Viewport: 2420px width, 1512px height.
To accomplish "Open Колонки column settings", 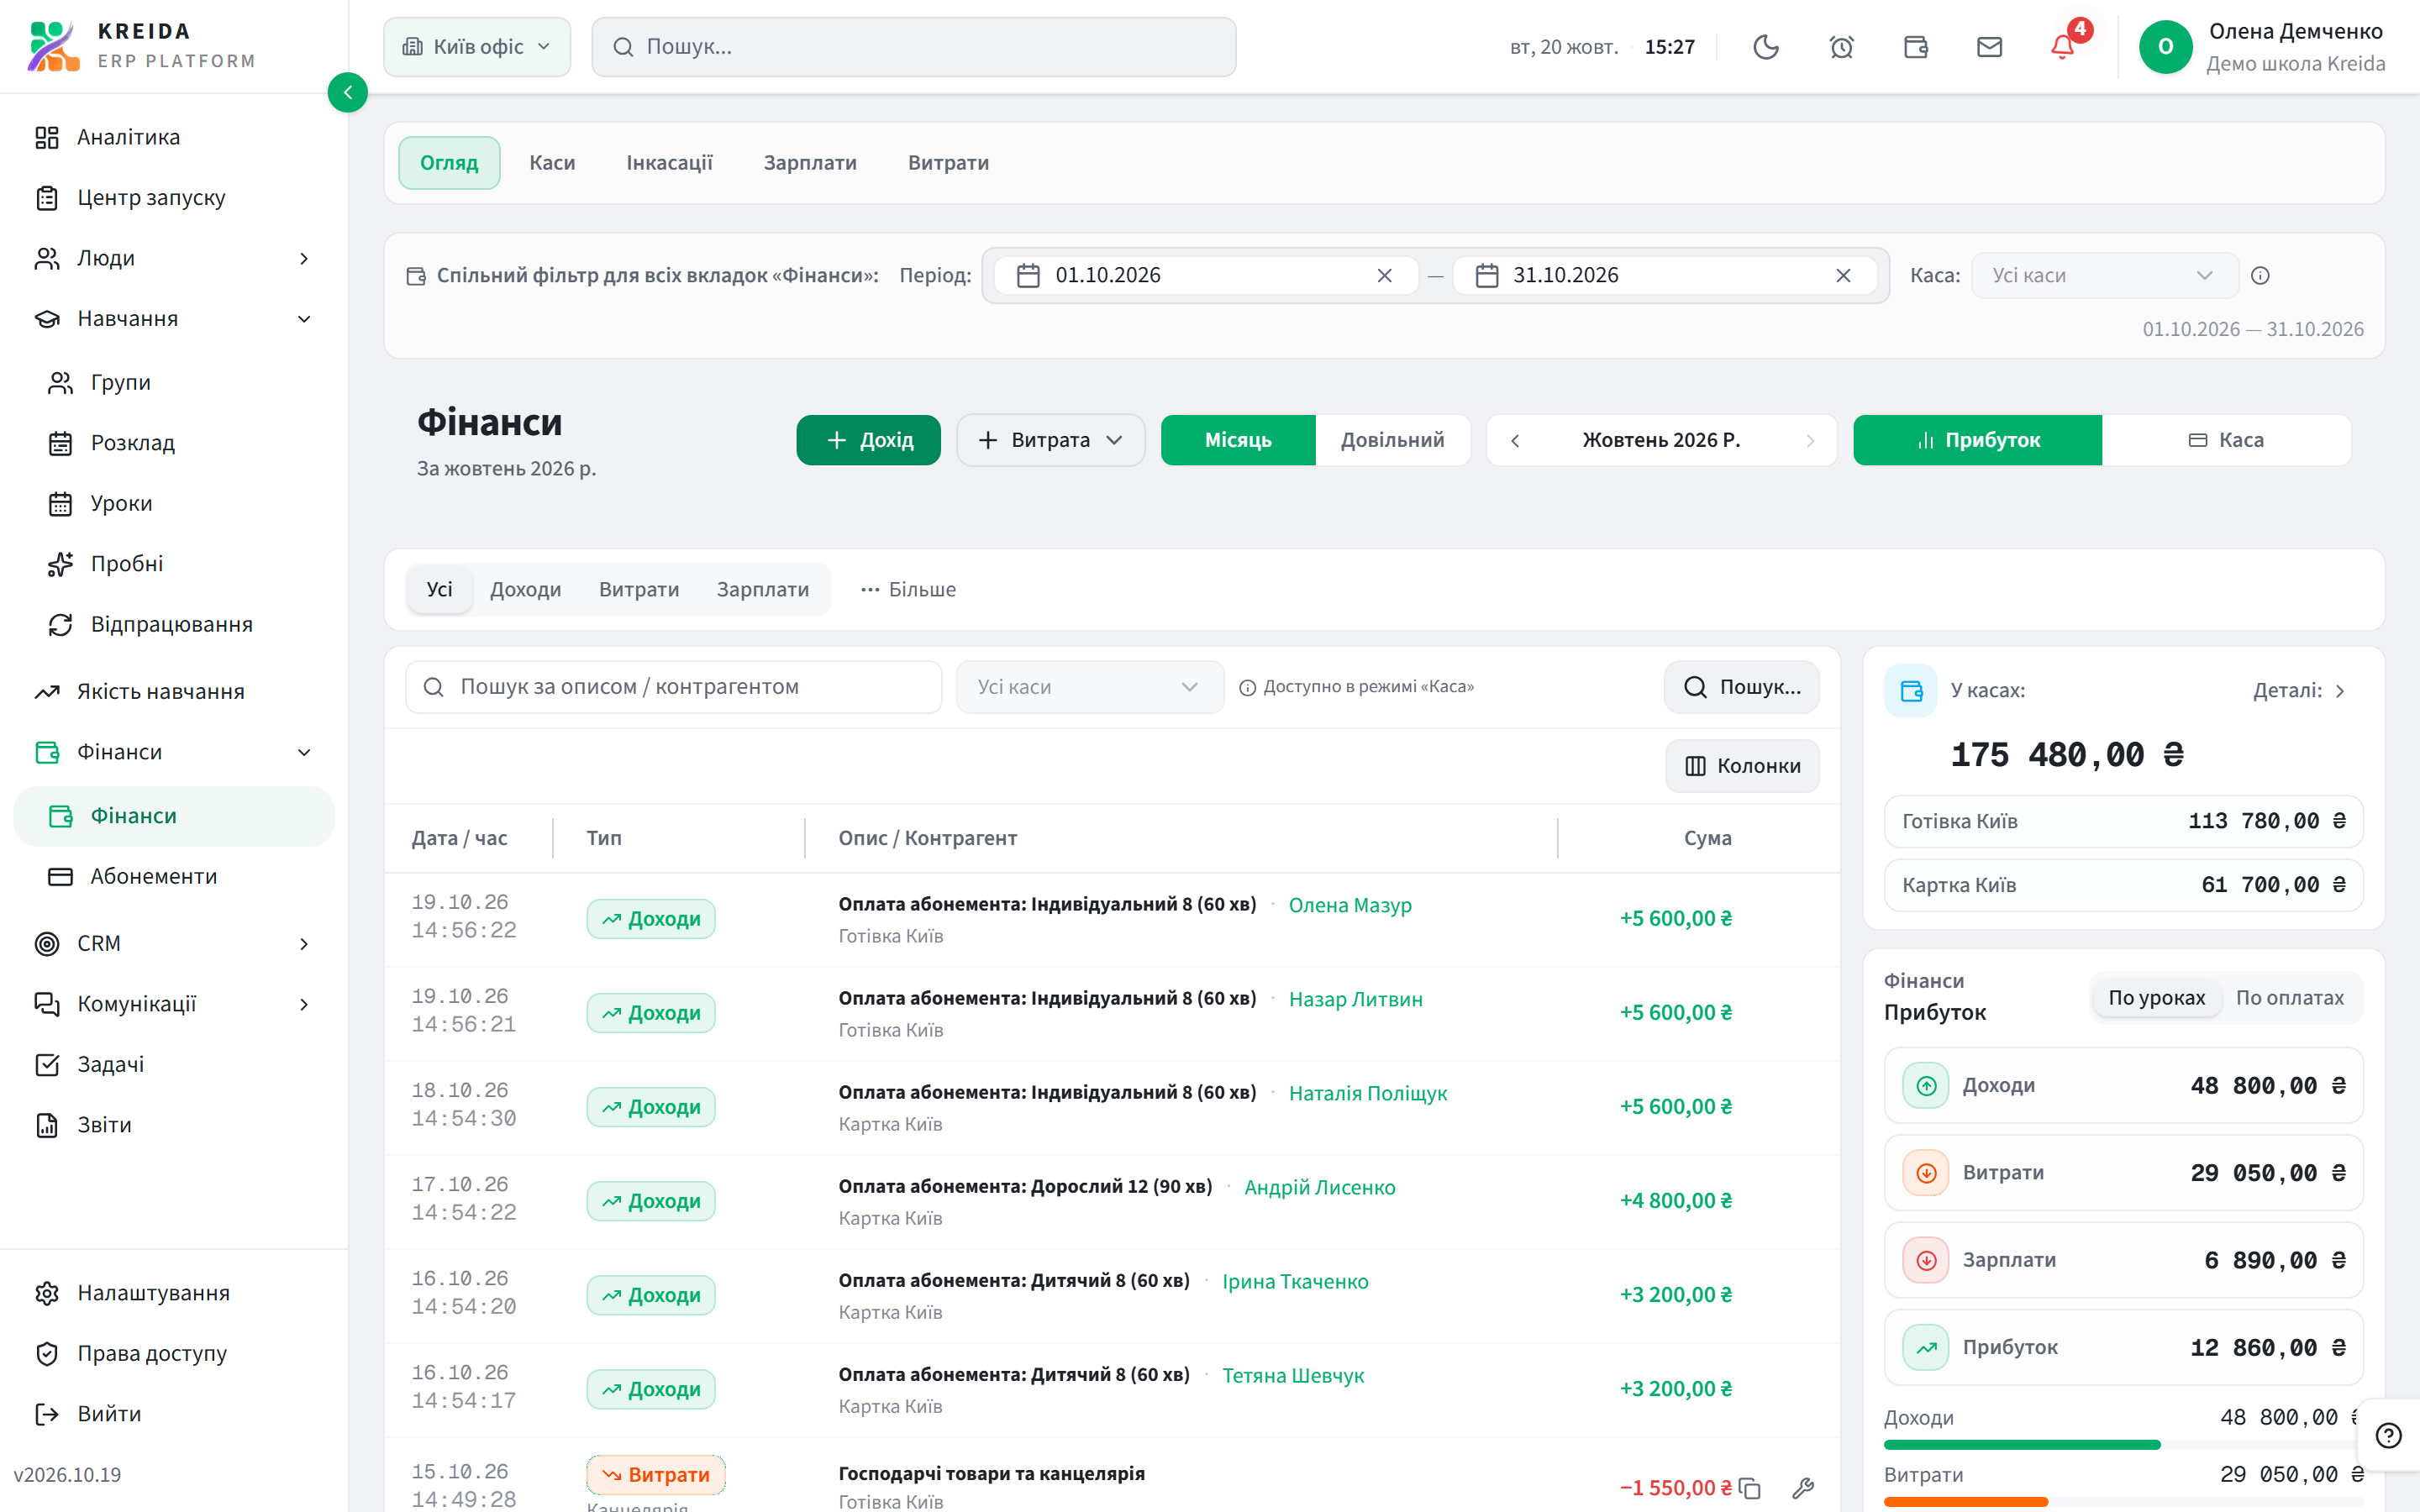I will [x=1742, y=766].
